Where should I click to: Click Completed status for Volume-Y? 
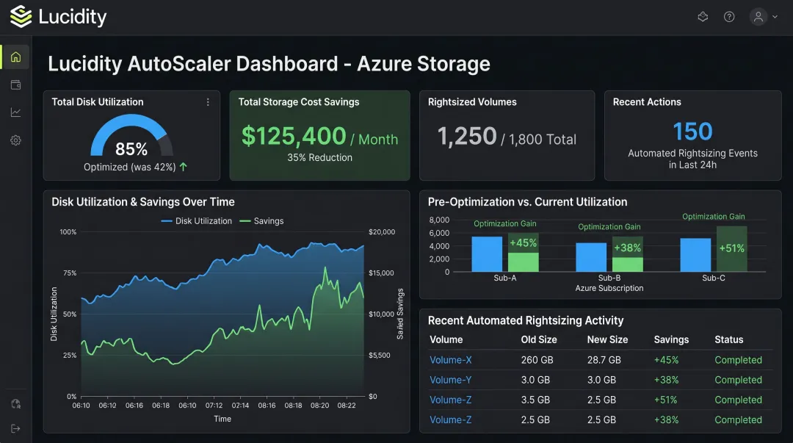pyautogui.click(x=739, y=380)
